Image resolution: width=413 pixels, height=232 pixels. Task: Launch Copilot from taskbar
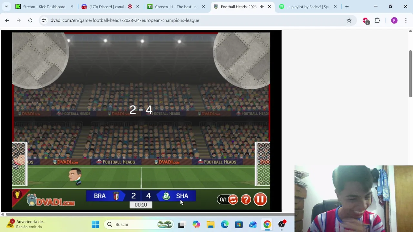(x=196, y=224)
